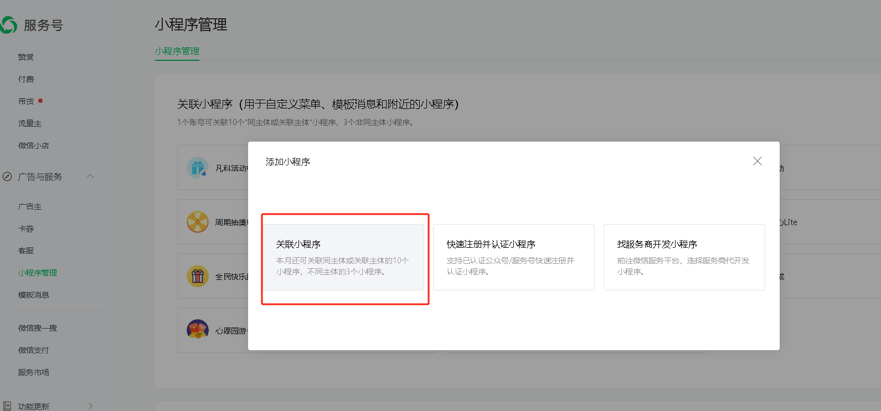Click the 广告与服务 section label
The width and height of the screenshot is (881, 411).
tap(40, 177)
